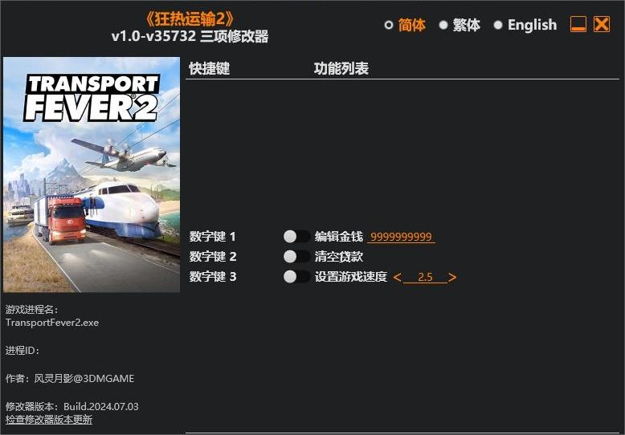Enable the 清空贷款 toggle

tap(296, 257)
